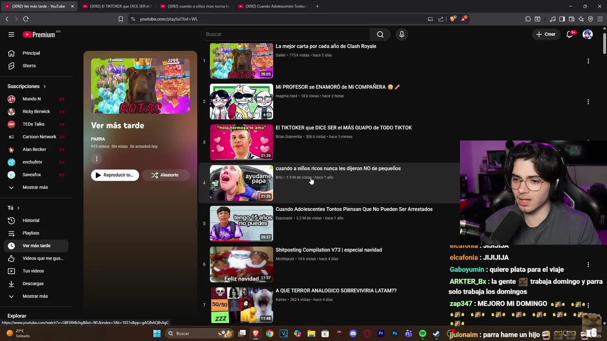Open Spotify from the taskbar

(x=423, y=333)
